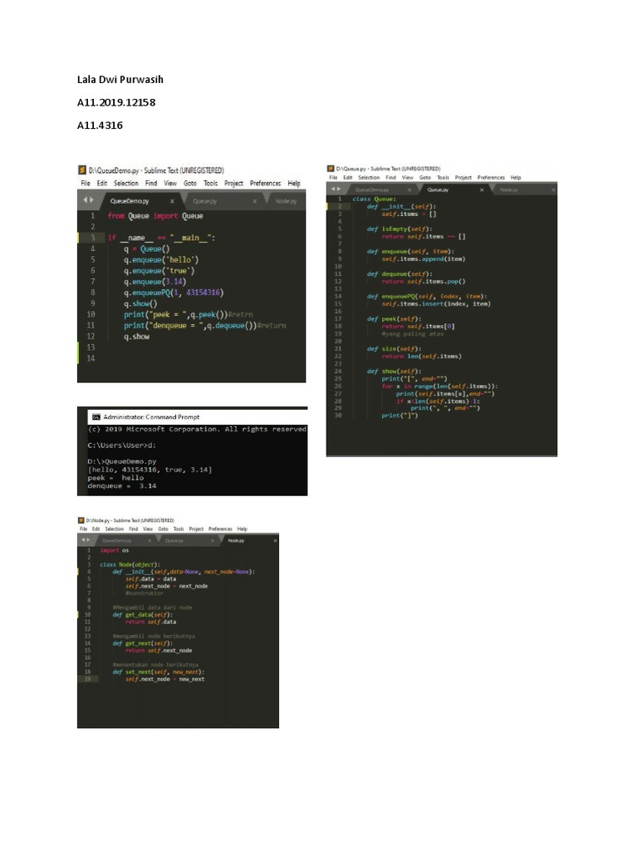Open Selection menu in Queue.py window
This screenshot has height=851, width=638.
click(369, 178)
